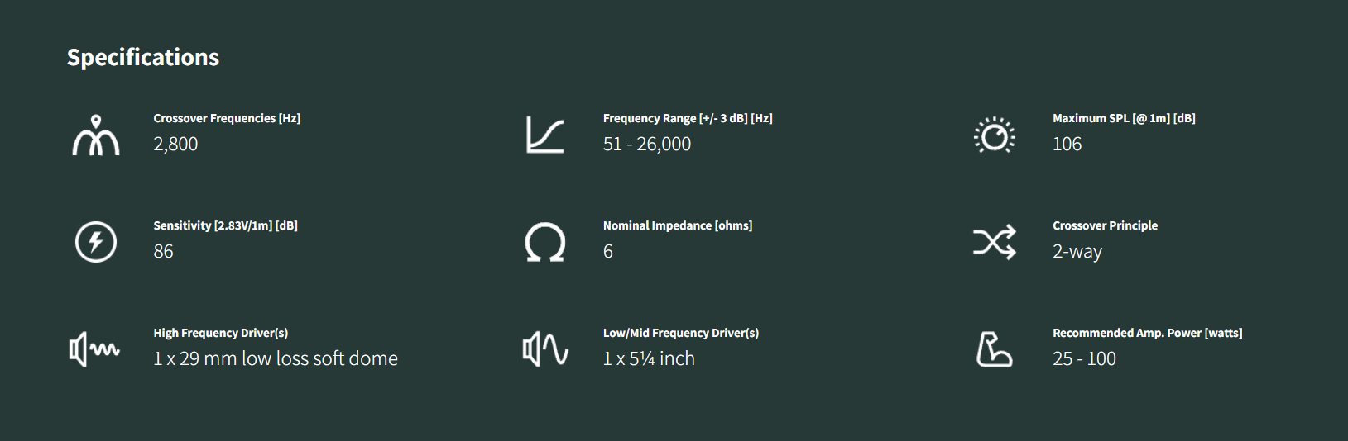Click the Nominal Impedance [ohms] label
Viewport: 1348px width, 441px height.
678,225
